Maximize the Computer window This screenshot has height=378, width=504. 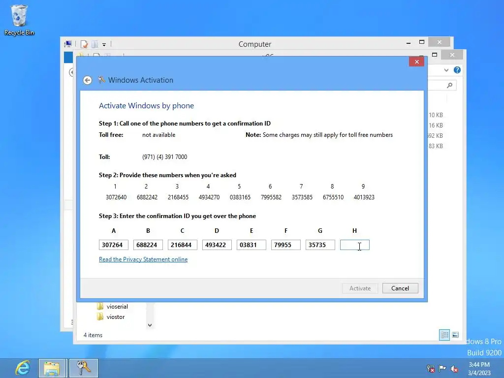422,42
